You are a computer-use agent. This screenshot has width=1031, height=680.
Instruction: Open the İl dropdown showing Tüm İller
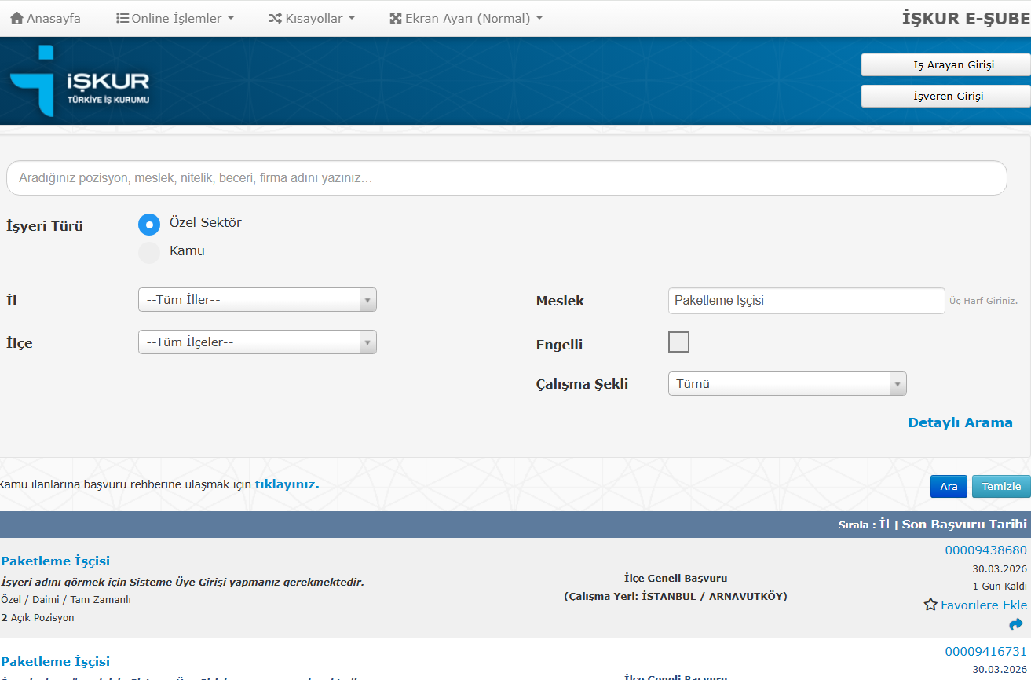pos(257,300)
